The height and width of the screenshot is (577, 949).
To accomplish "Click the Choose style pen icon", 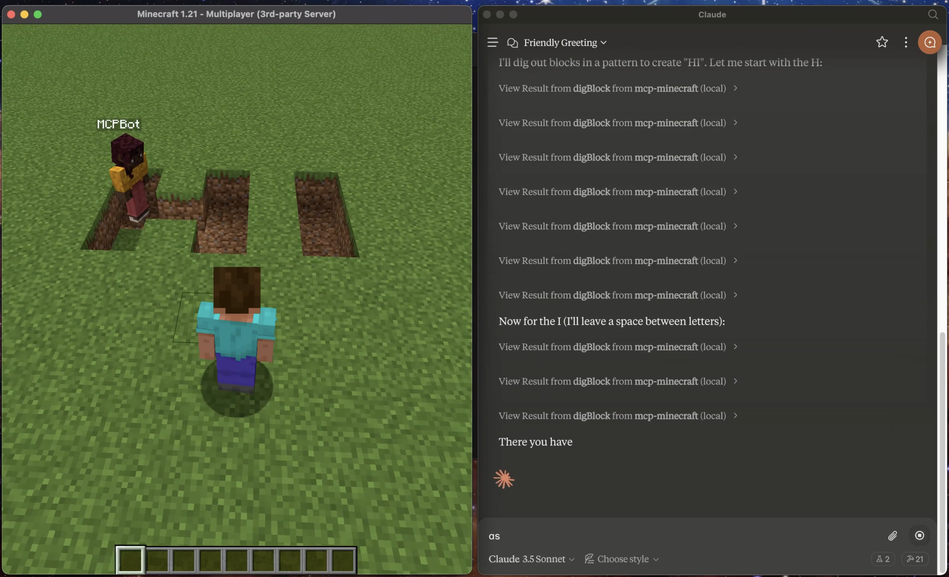I will coord(589,559).
